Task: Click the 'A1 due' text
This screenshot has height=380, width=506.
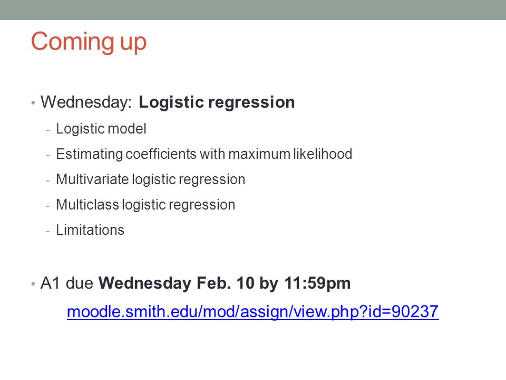Action: (x=67, y=283)
